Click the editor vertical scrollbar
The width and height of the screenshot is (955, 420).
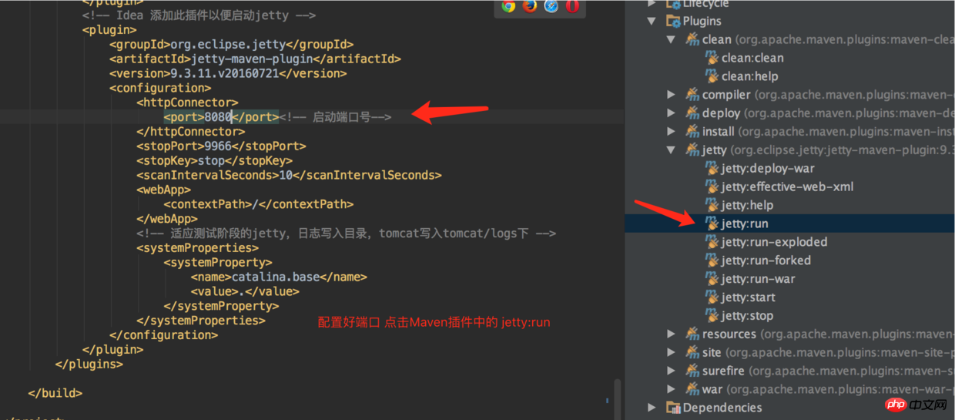[x=616, y=399]
